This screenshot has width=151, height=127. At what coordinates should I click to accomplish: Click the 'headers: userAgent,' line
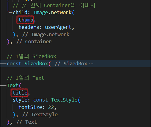click(46, 27)
